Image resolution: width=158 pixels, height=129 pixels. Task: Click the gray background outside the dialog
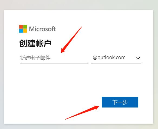(x=79, y=5)
